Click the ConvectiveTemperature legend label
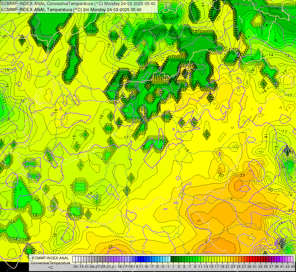Viewport: 296px width, 272px height. [50, 263]
